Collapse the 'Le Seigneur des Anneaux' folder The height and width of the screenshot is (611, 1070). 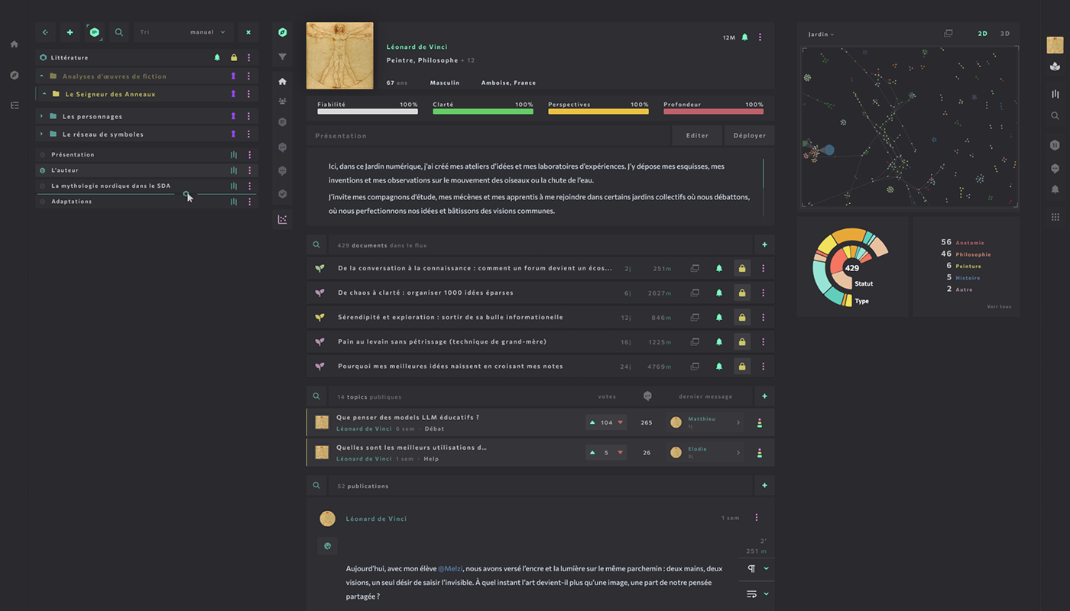click(x=44, y=94)
